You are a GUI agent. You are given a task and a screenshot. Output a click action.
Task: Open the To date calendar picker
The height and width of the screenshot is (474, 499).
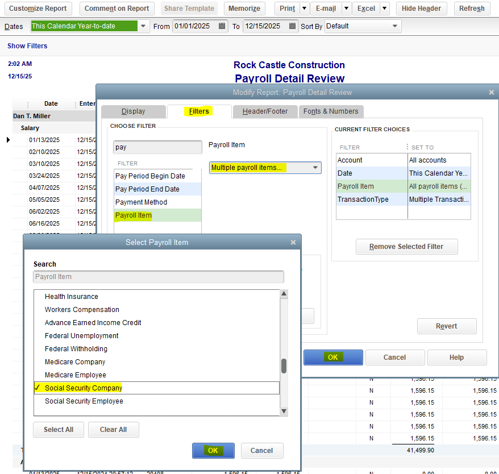[292, 26]
